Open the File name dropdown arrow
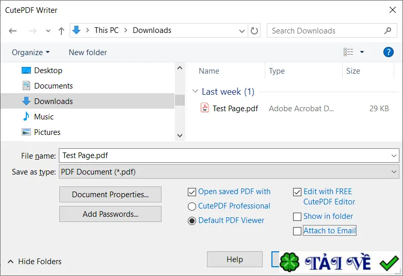 (x=394, y=156)
